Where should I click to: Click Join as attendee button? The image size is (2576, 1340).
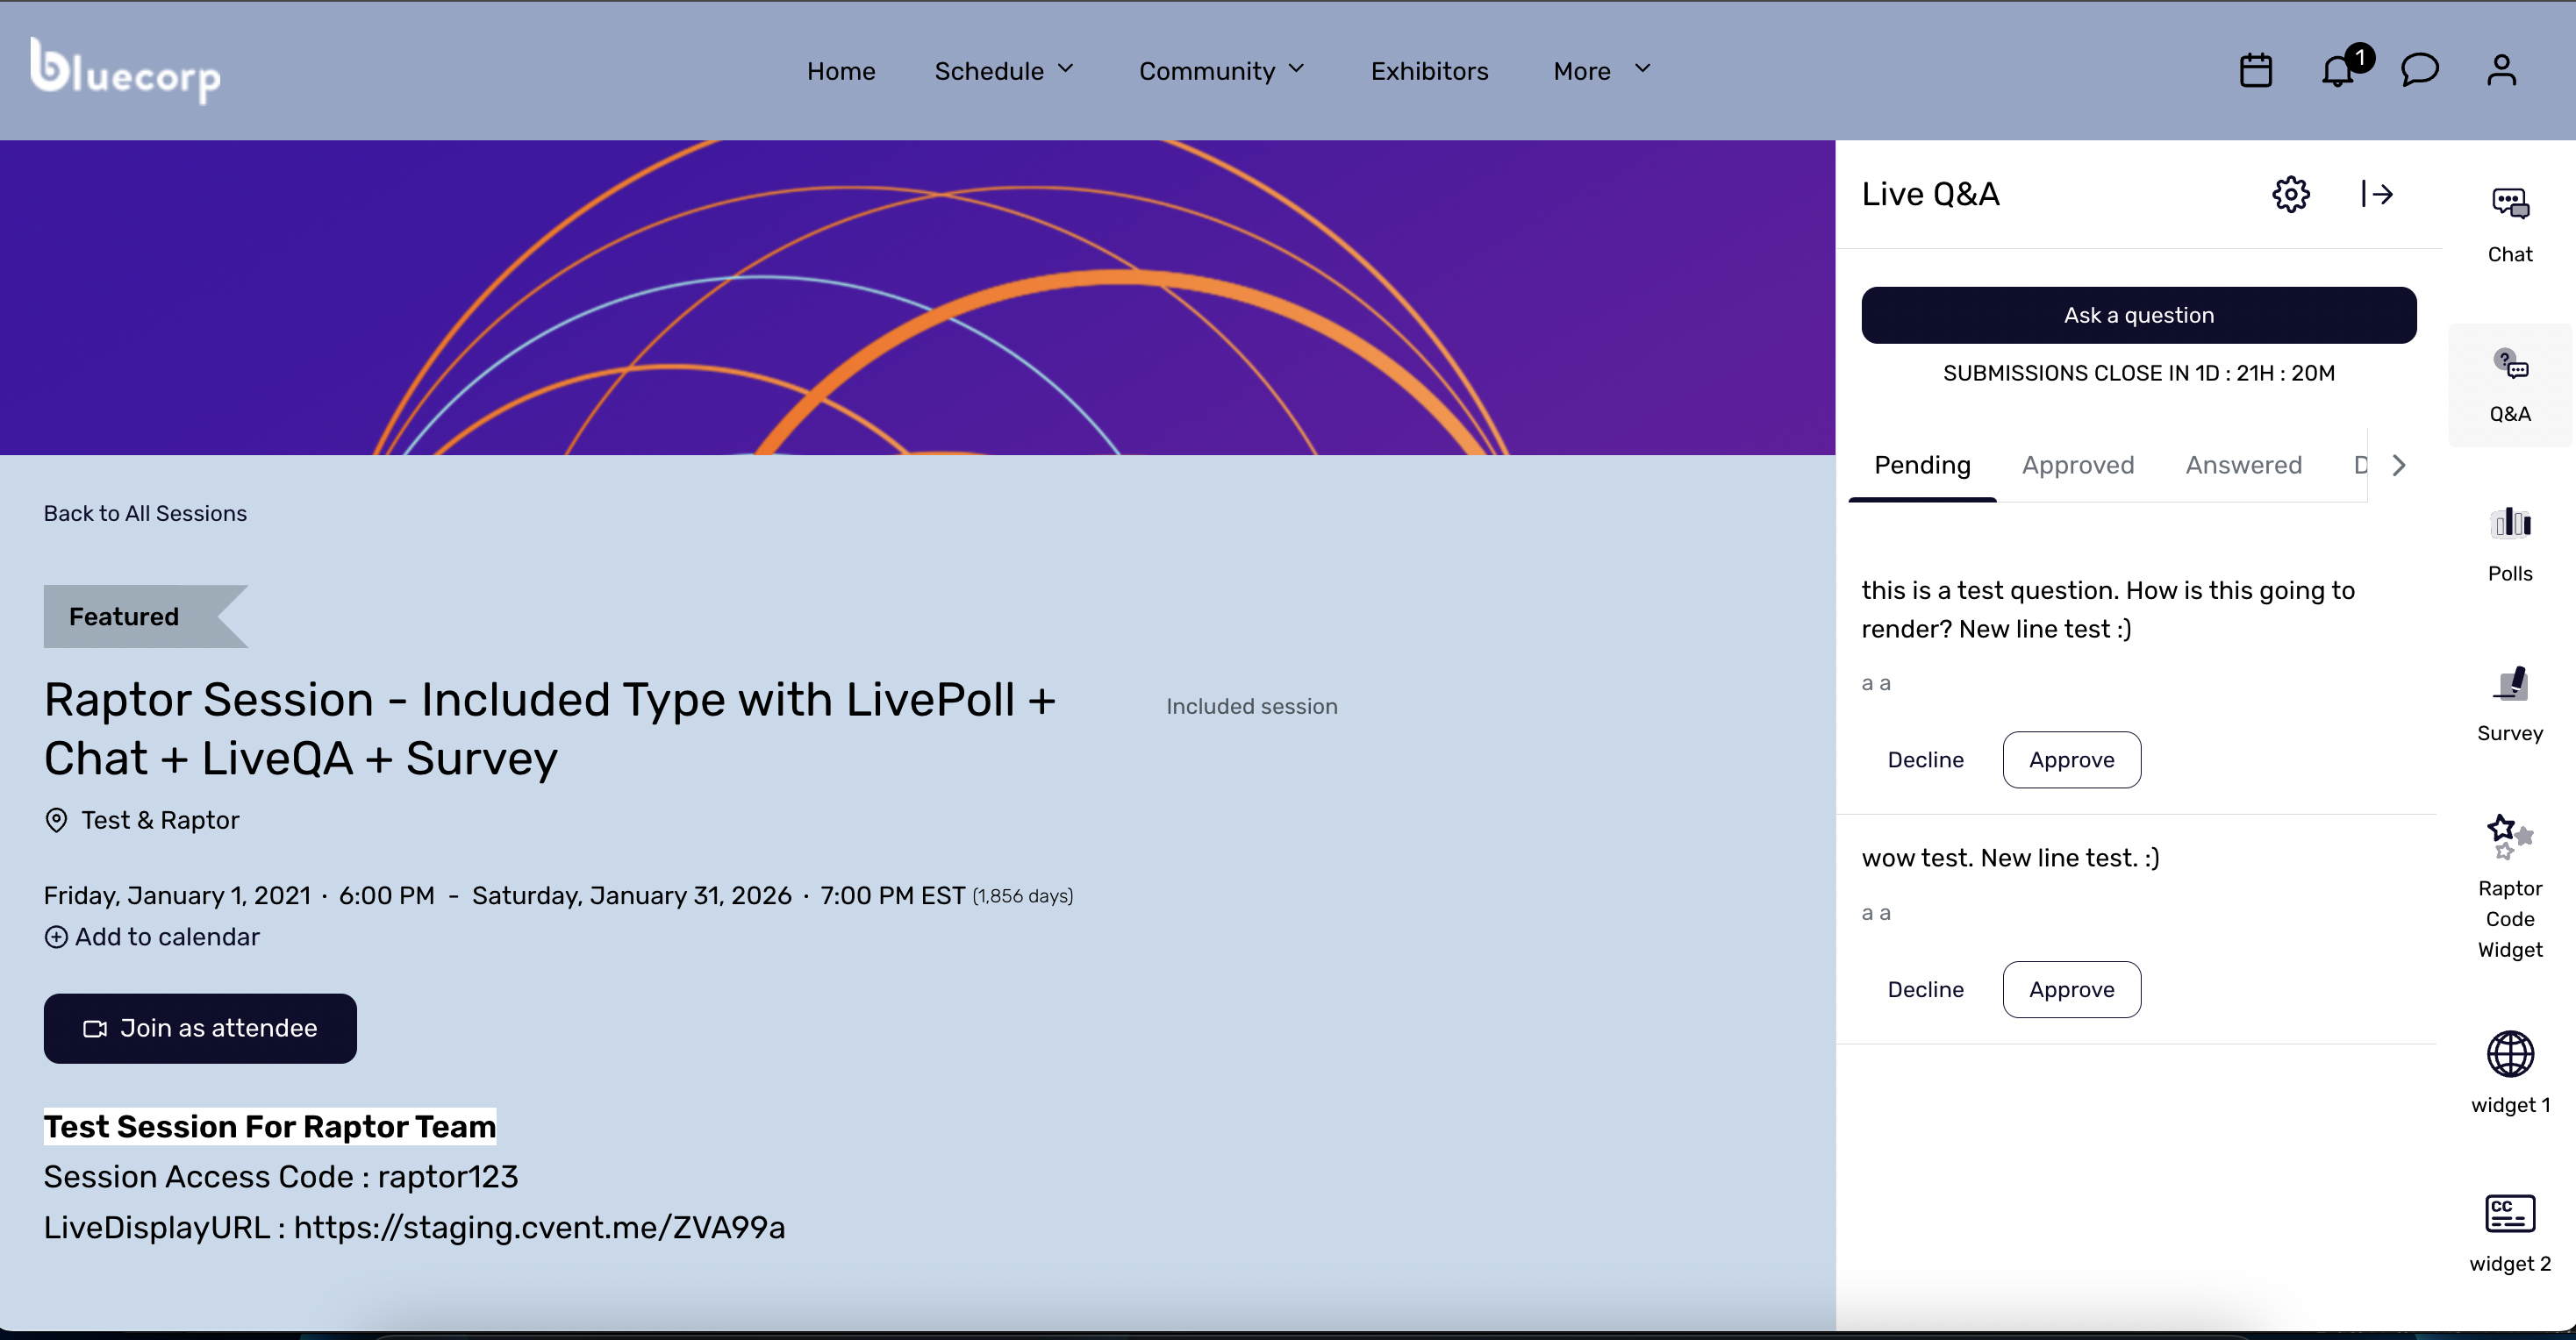tap(200, 1028)
